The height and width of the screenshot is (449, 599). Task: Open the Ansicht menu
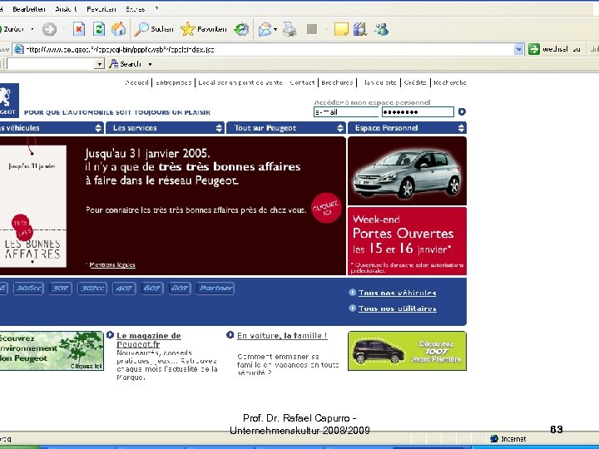(66, 9)
